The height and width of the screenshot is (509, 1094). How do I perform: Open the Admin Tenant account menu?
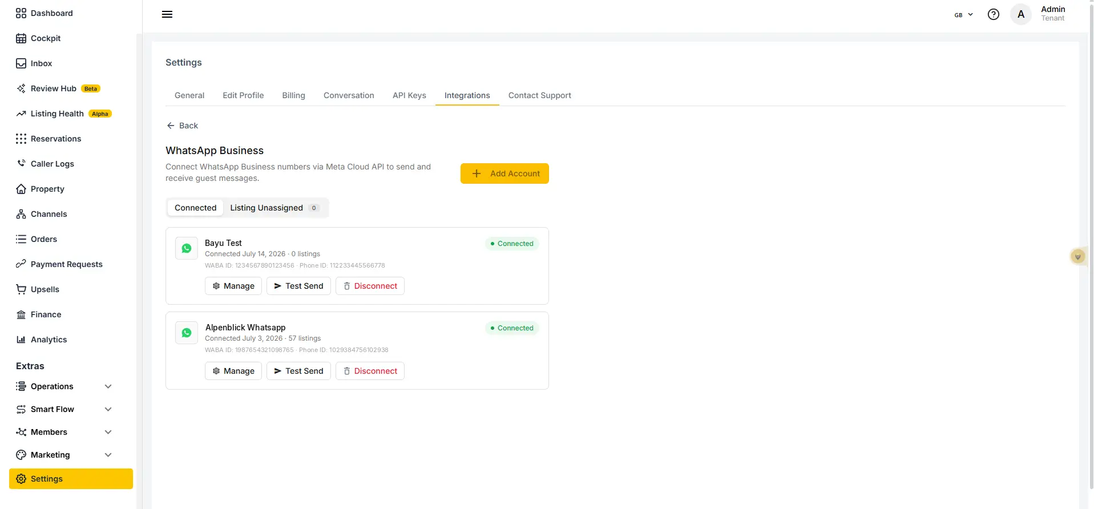[x=1038, y=14]
